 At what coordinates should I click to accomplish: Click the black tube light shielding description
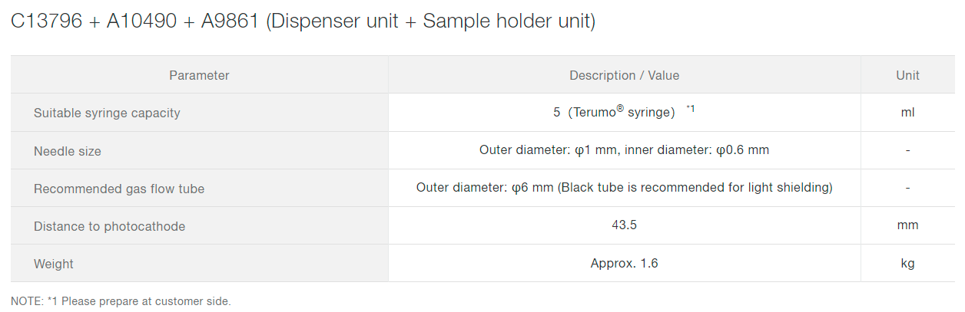pyautogui.click(x=624, y=188)
